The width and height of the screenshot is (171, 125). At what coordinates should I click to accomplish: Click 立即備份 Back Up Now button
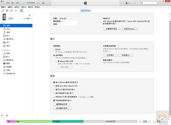coord(110,55)
